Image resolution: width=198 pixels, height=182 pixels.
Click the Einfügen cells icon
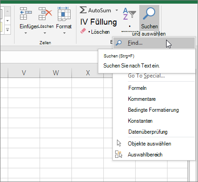pyautogui.click(x=26, y=13)
